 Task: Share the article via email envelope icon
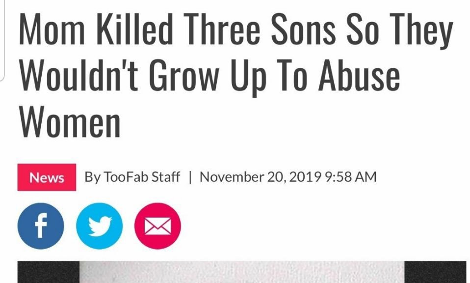[158, 226]
